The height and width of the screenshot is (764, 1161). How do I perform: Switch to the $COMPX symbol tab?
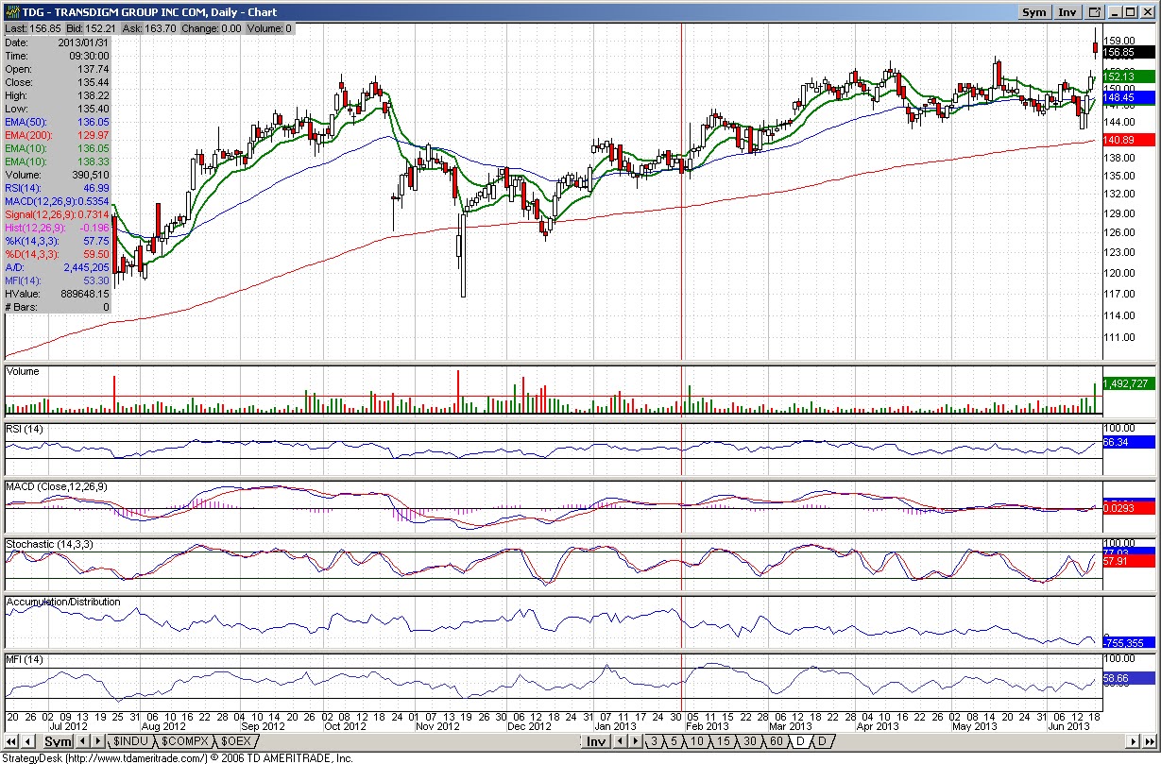click(183, 742)
